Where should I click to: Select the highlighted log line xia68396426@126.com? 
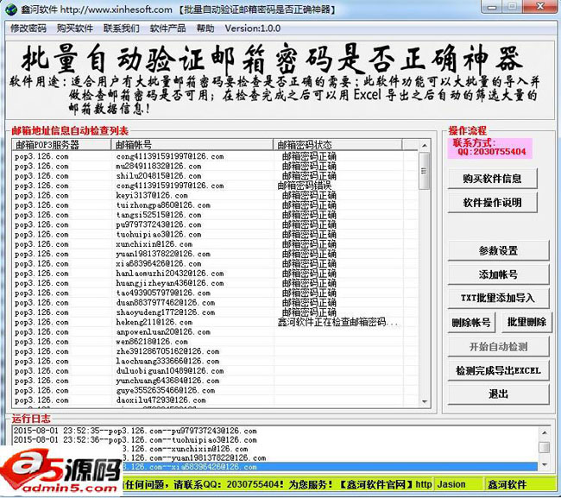(329, 467)
